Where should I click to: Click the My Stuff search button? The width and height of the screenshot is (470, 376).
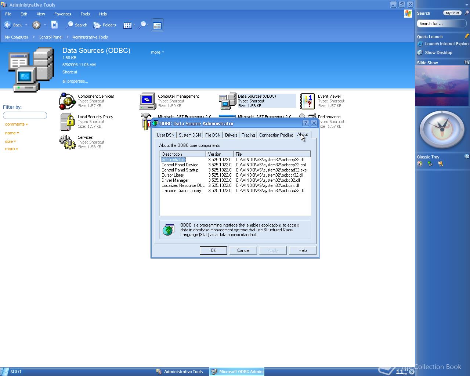pyautogui.click(x=452, y=13)
